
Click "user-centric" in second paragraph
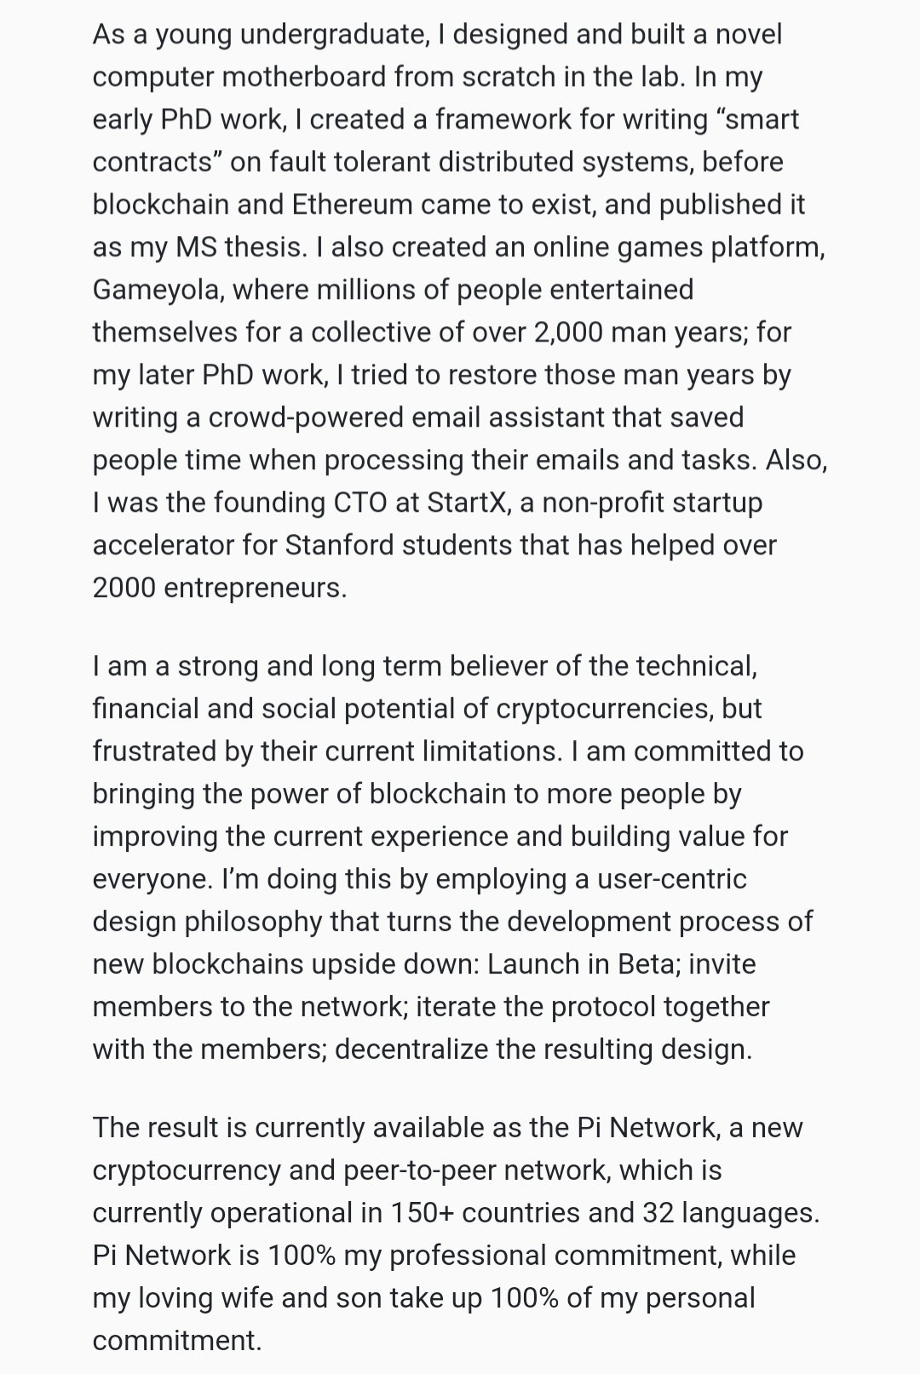click(672, 879)
